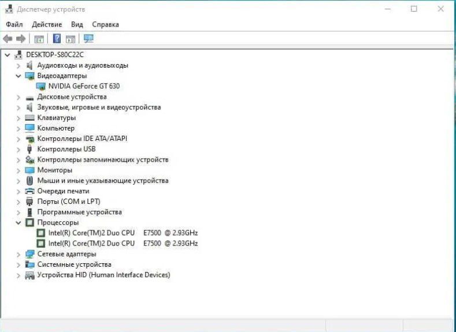Open the Действие menu
Image resolution: width=456 pixels, height=332 pixels.
(47, 24)
